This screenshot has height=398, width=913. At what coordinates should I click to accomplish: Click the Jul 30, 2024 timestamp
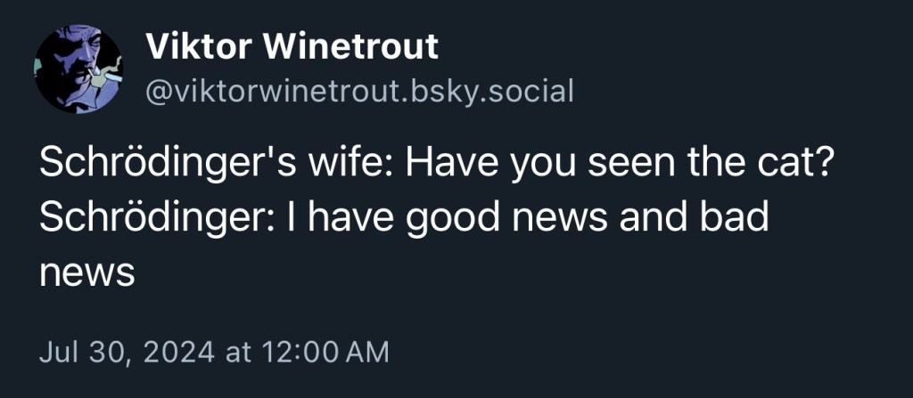coord(127,352)
